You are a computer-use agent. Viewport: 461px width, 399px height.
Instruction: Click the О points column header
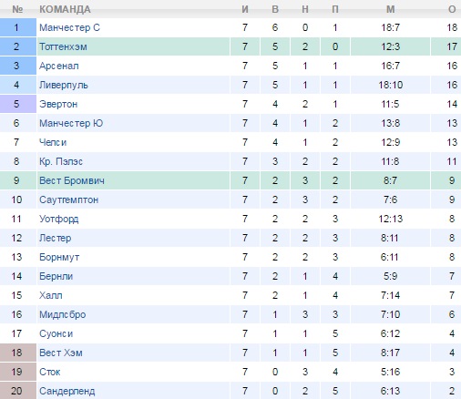(x=452, y=9)
